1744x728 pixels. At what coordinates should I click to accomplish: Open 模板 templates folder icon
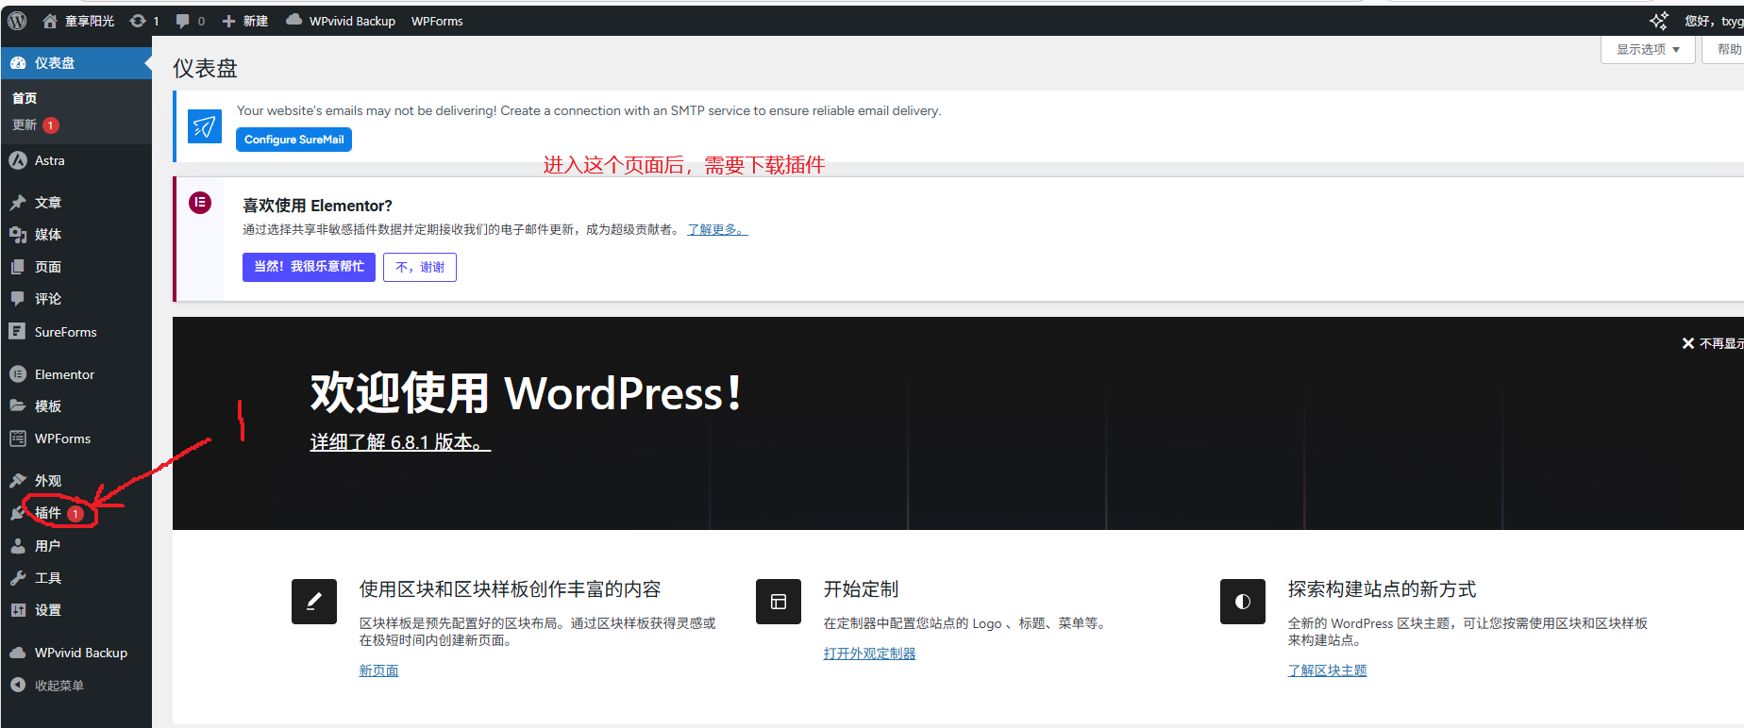coord(18,405)
